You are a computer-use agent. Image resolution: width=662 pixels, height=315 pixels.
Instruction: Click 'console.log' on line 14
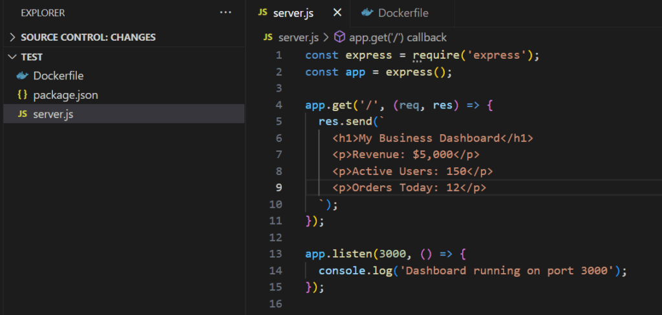(x=356, y=270)
